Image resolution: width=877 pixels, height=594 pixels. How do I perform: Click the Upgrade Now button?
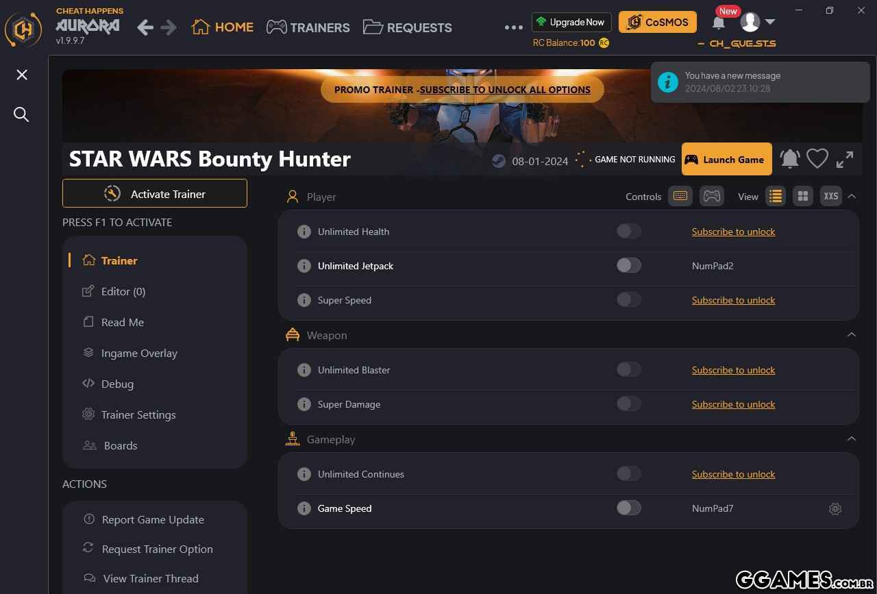[571, 22]
